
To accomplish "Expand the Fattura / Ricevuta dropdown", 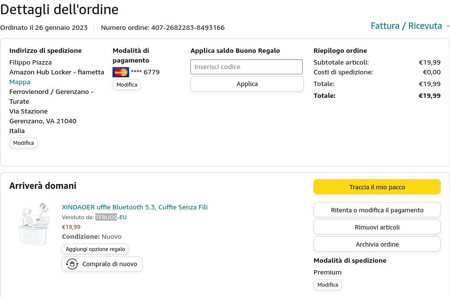I will pyautogui.click(x=448, y=26).
